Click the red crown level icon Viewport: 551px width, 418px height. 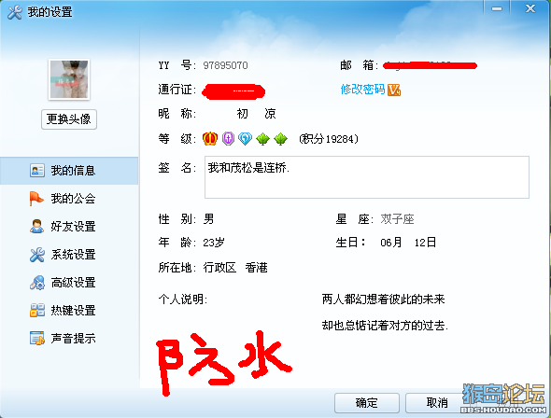210,139
